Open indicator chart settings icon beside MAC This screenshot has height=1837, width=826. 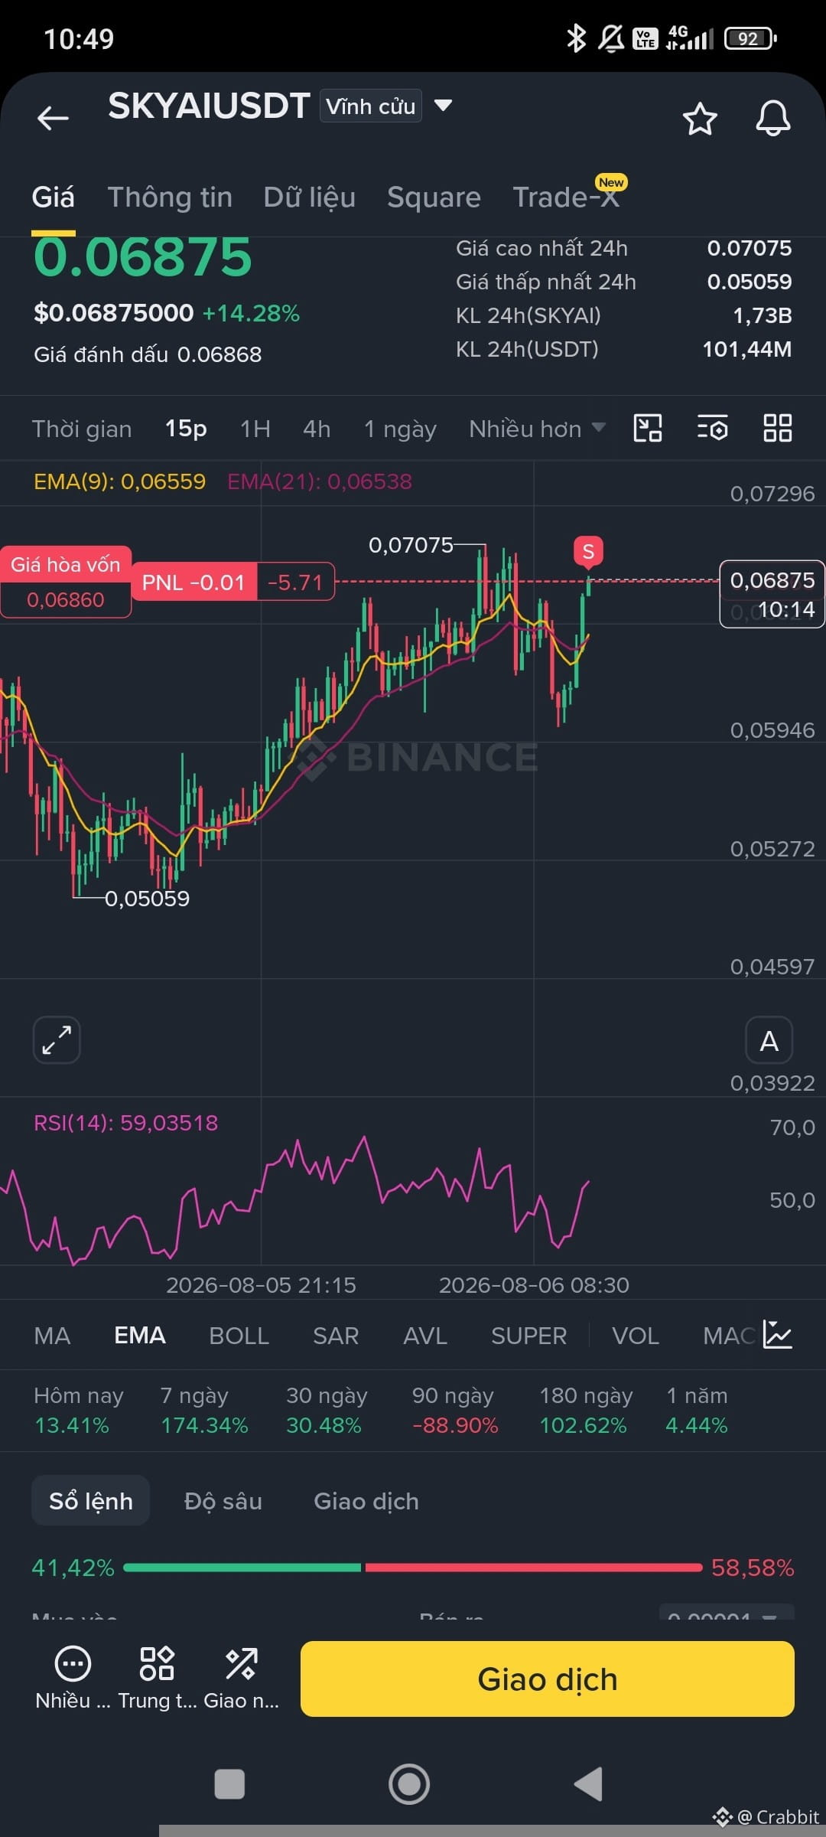(x=777, y=1335)
